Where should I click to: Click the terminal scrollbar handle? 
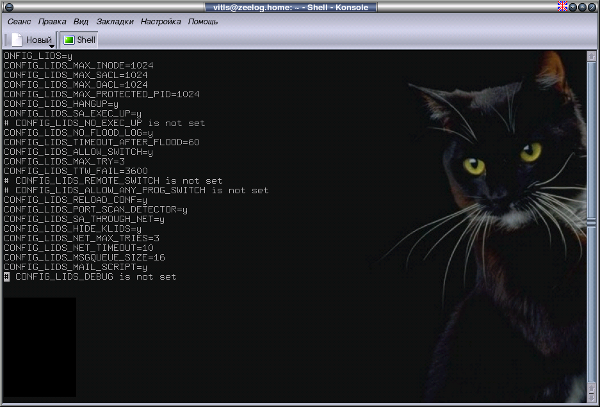591,222
